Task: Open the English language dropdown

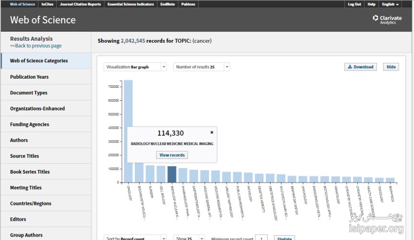Action: point(390,4)
